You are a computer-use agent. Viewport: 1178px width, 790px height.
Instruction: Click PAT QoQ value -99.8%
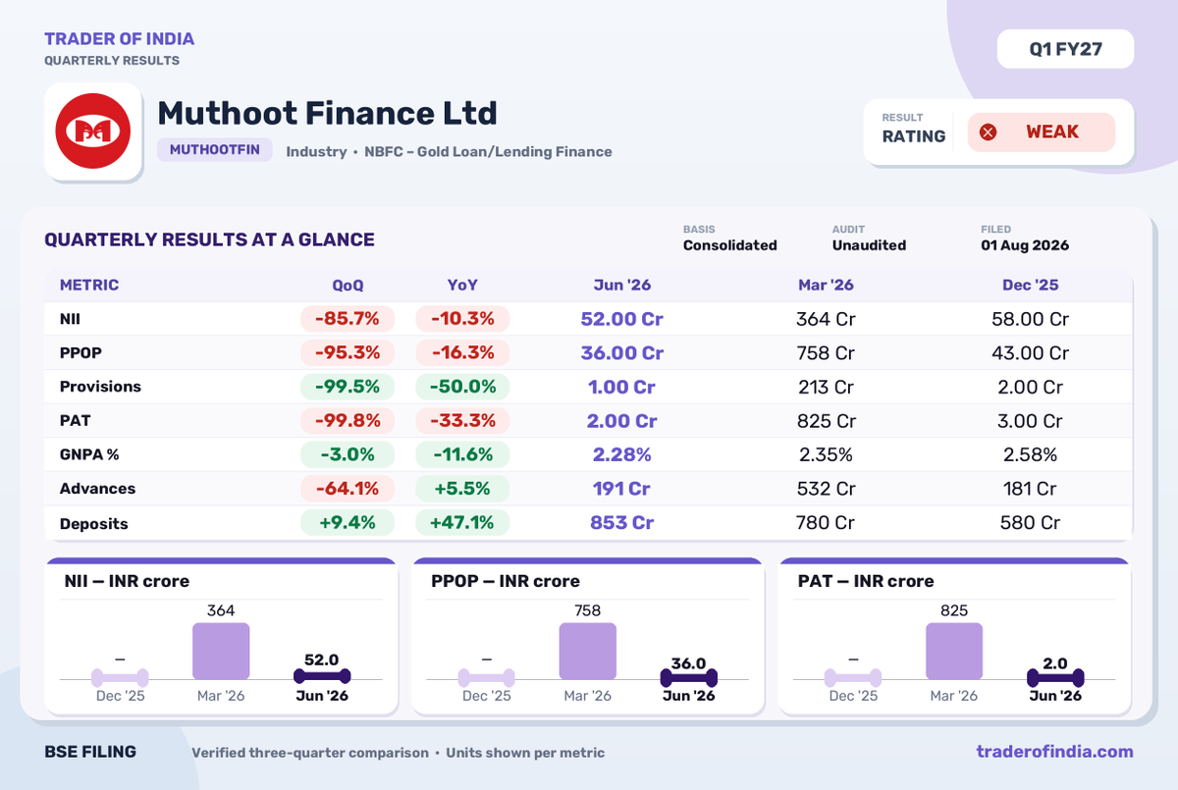pos(348,420)
